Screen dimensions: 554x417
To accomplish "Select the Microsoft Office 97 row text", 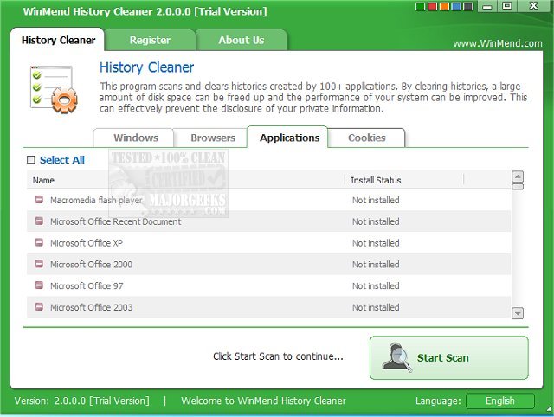I will 87,286.
